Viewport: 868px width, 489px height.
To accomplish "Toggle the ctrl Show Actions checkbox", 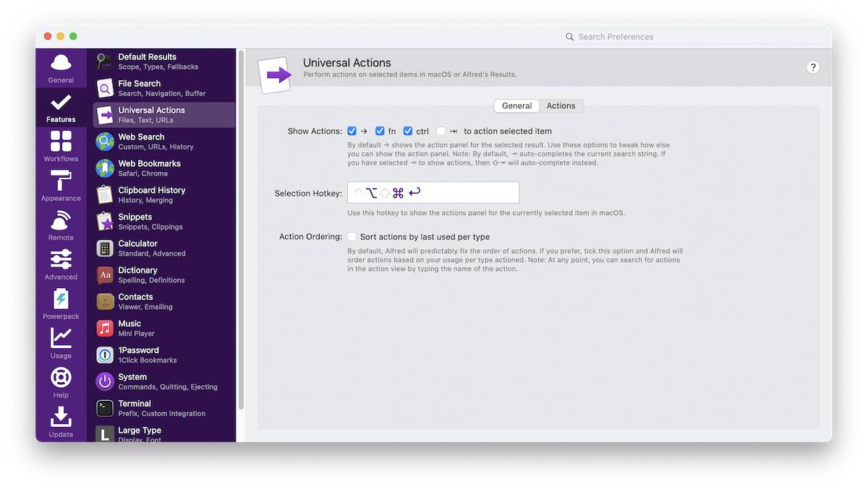I will (x=408, y=131).
